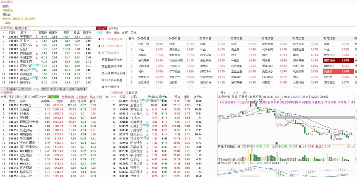This screenshot has height=177, width=357.
Task: Click the 排序 column header
Action: tap(132, 38)
